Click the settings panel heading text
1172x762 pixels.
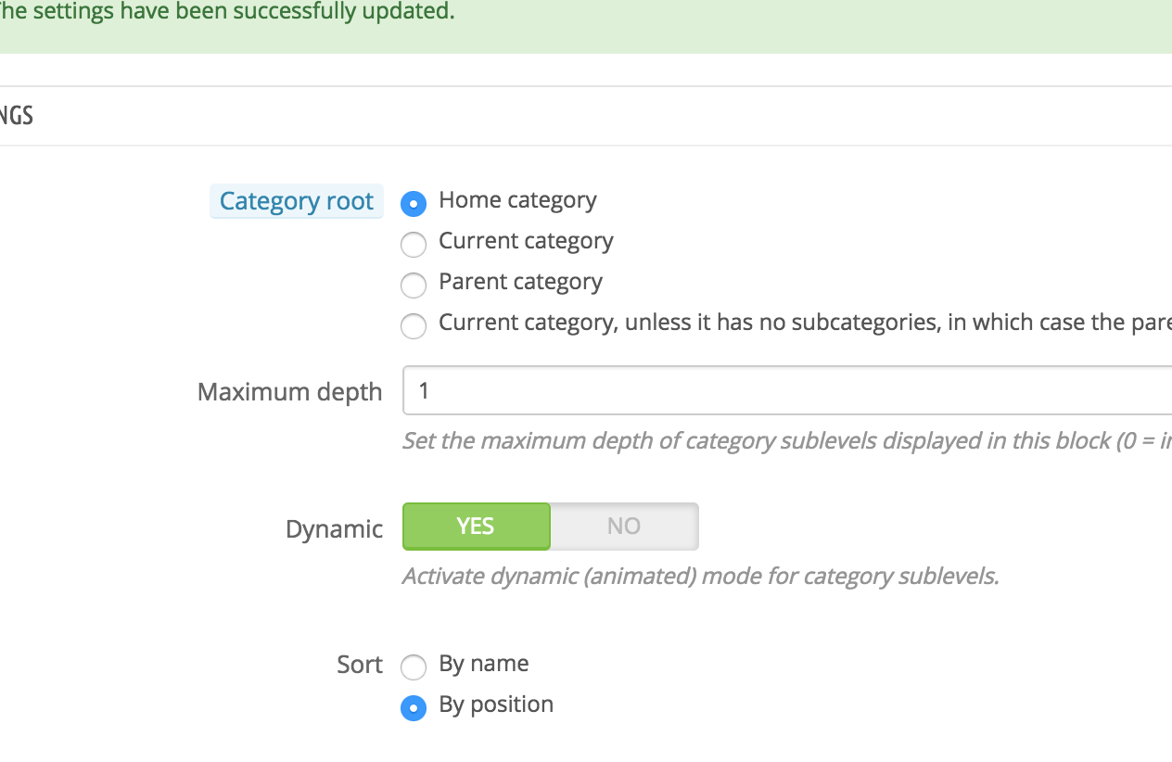pyautogui.click(x=17, y=116)
